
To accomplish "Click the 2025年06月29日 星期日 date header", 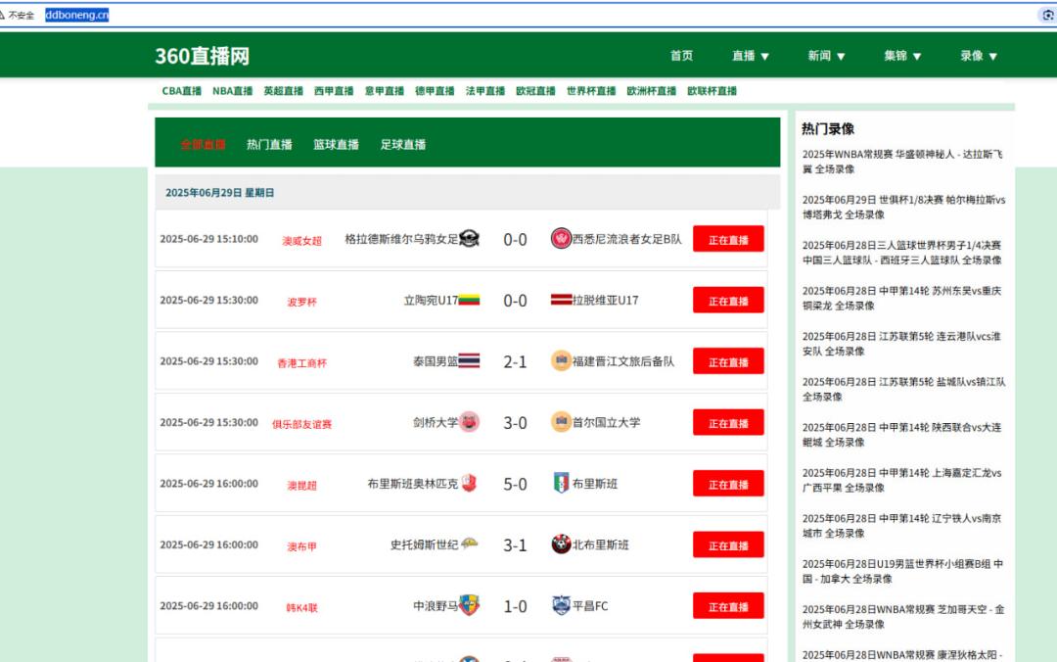I will click(220, 193).
